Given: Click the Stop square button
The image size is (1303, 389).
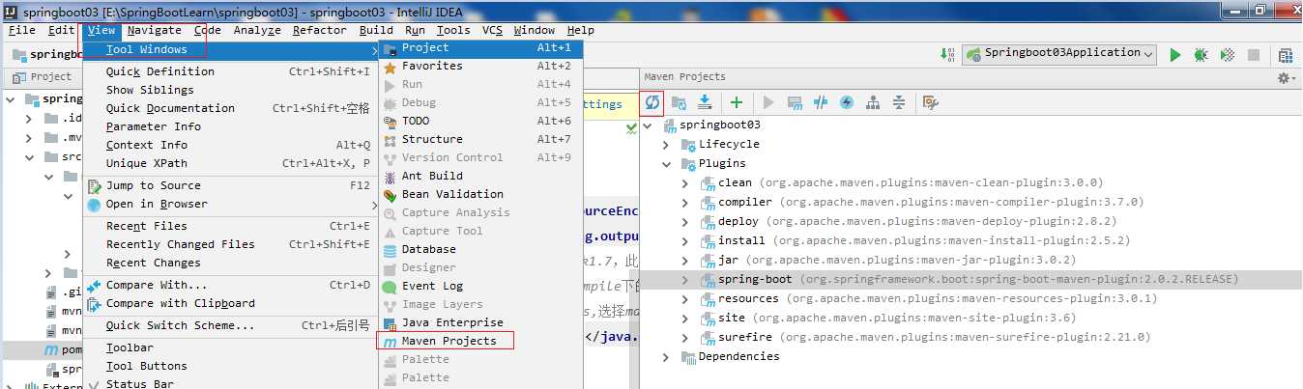Looking at the screenshot, I should coord(1253,55).
